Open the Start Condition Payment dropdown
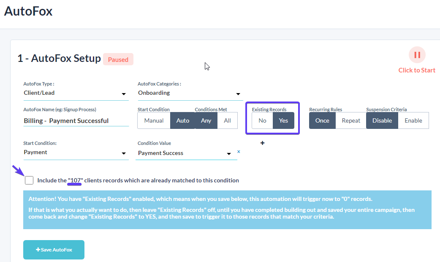 point(76,152)
